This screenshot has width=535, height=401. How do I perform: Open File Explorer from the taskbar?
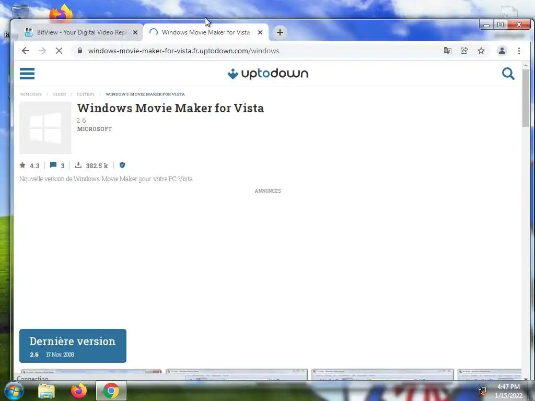coord(46,391)
